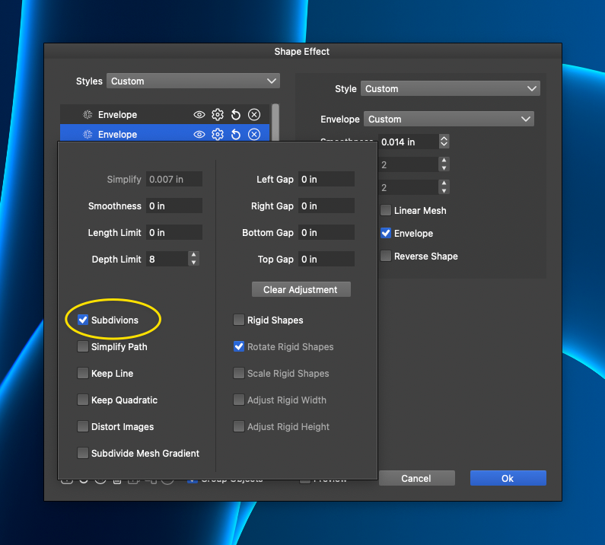The height and width of the screenshot is (545, 605).
Task: Uncheck the Subdivions checkbox
Action: coord(83,320)
